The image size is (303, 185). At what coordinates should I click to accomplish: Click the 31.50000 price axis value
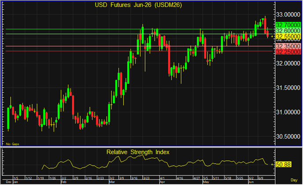tap(288, 88)
